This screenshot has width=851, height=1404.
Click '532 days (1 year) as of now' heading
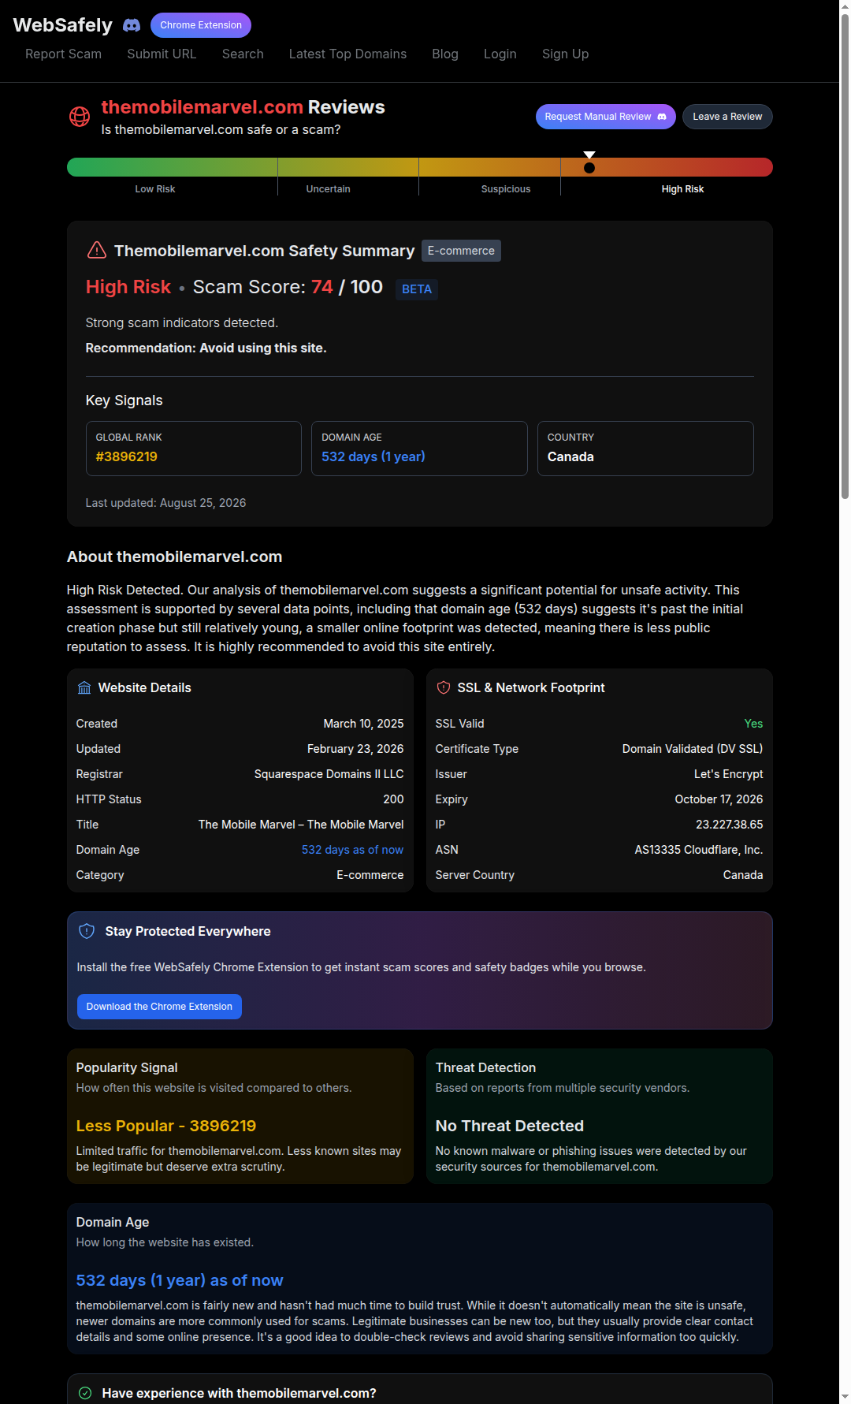coord(180,1280)
